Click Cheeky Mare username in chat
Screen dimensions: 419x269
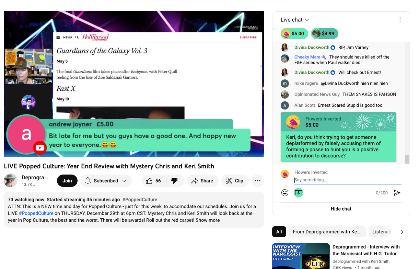pyautogui.click(x=307, y=57)
